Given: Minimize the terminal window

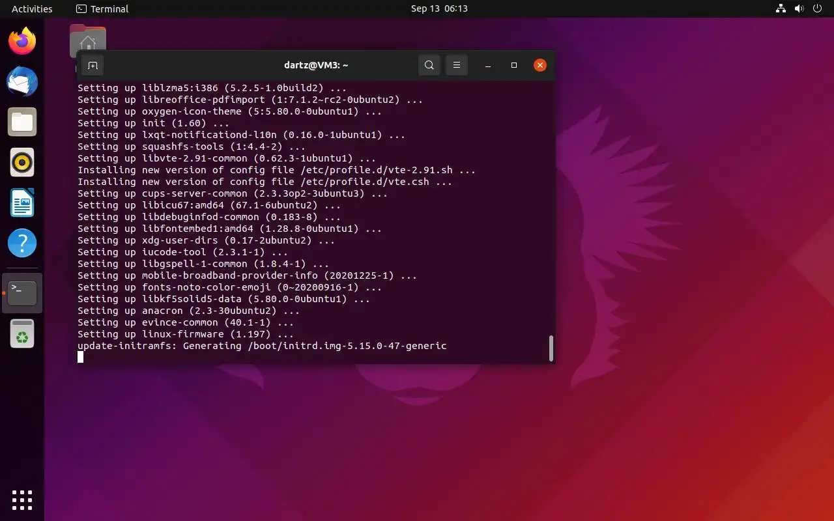Looking at the screenshot, I should (x=488, y=65).
